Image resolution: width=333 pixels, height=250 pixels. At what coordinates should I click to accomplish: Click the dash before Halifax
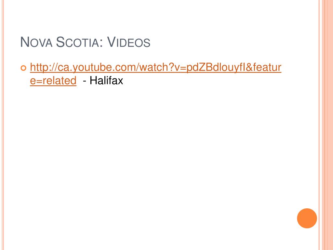tap(85, 81)
